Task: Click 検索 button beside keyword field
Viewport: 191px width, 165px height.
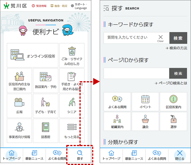Action: (178, 38)
